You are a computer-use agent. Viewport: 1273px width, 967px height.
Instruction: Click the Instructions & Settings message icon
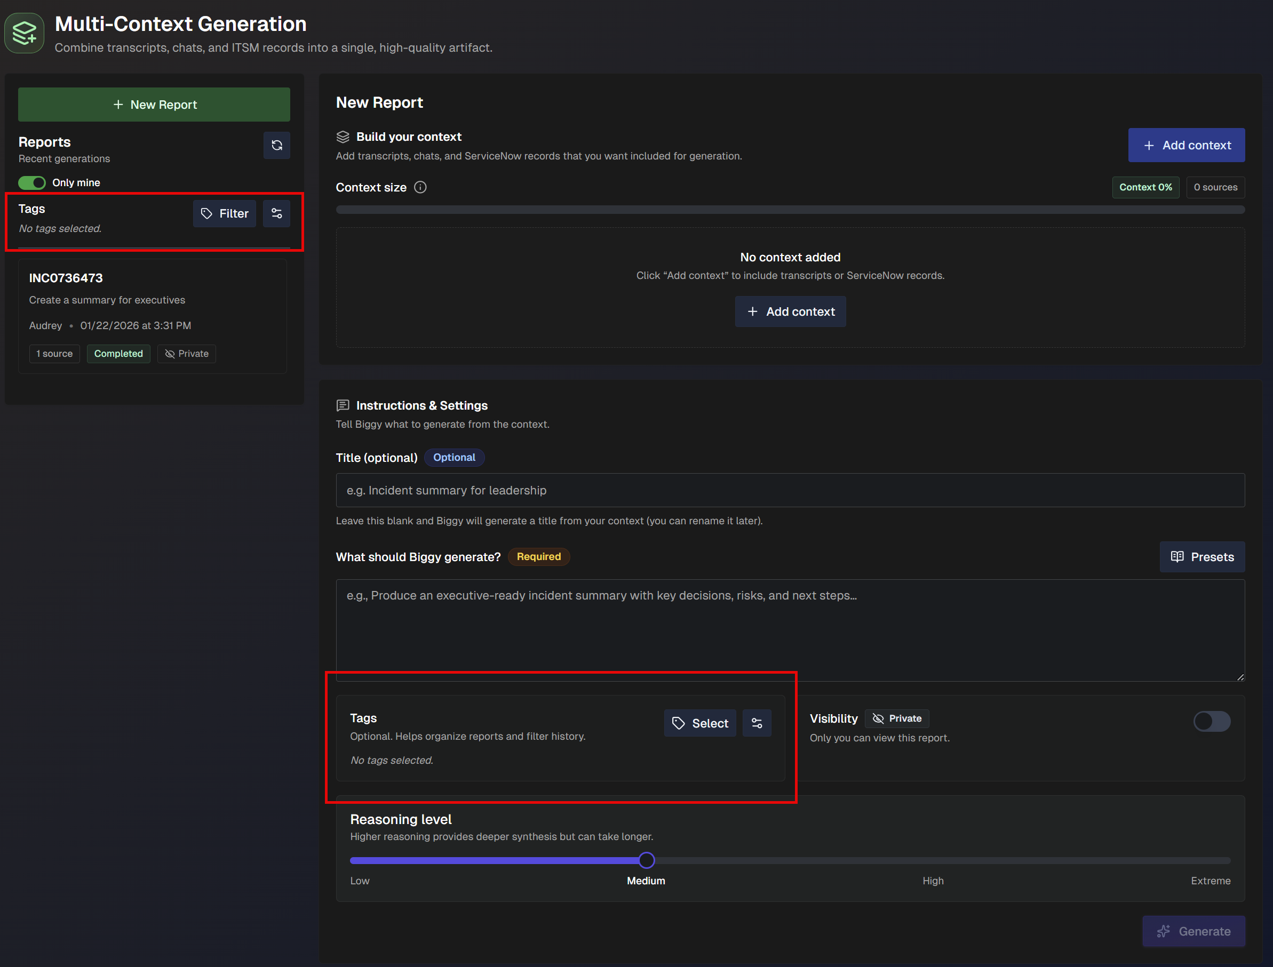pyautogui.click(x=343, y=405)
